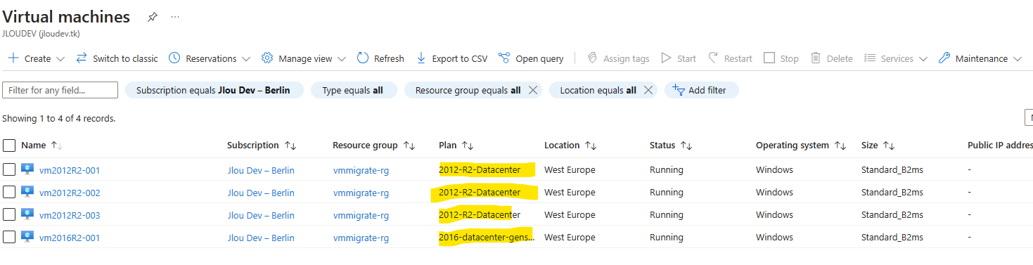
Task: Click Switch to classic arrows icon
Action: tap(82, 58)
